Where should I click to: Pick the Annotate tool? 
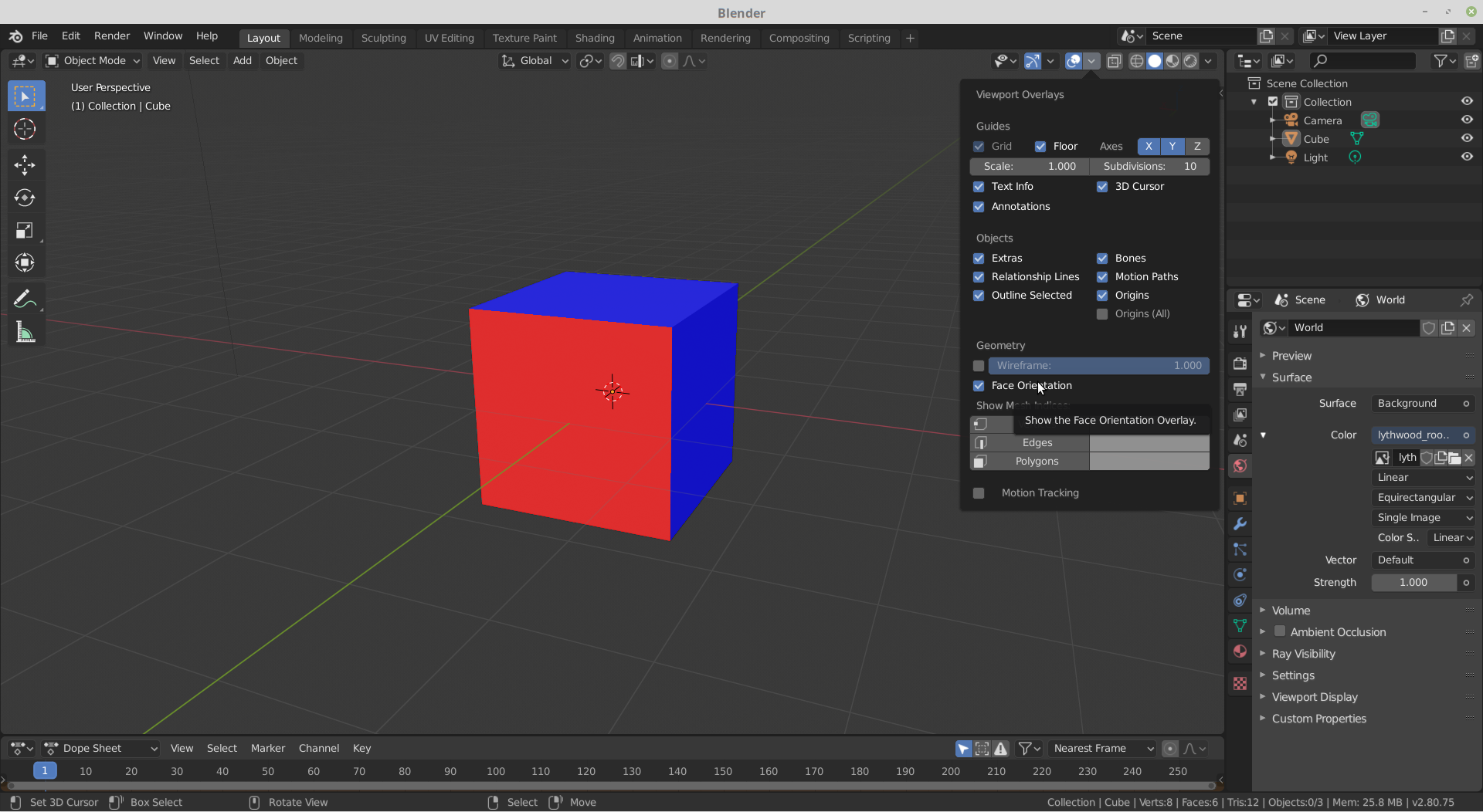[x=25, y=299]
